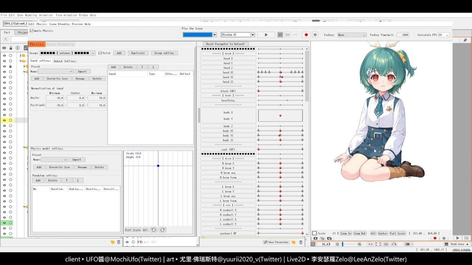Click the orange folder icon under the parts list
472x265 pixels.
[x=112, y=242]
